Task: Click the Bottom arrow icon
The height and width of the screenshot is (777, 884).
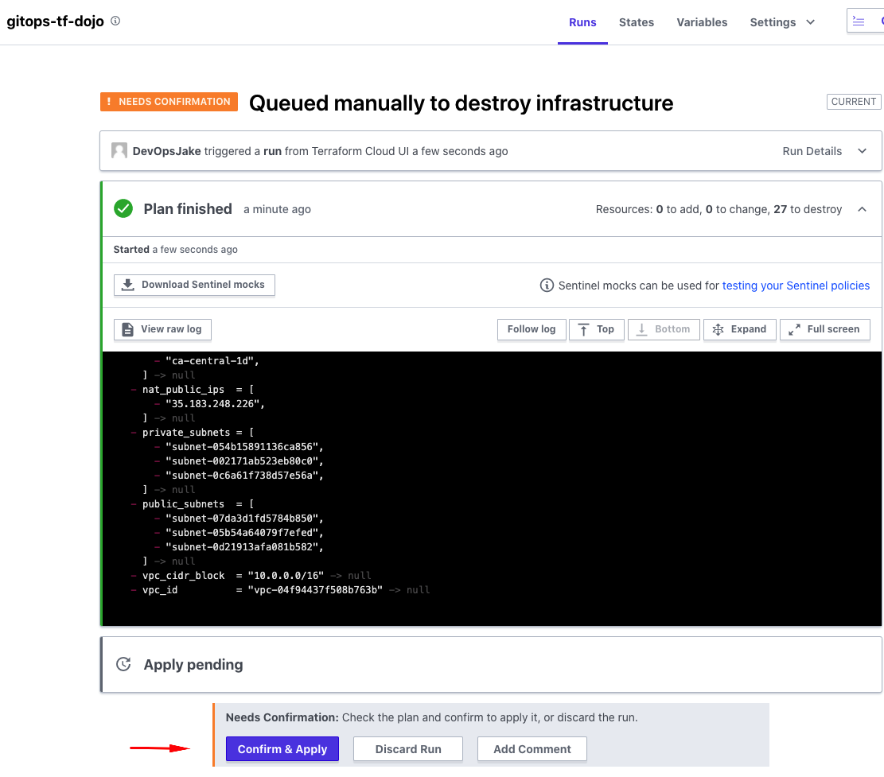Action: 641,329
